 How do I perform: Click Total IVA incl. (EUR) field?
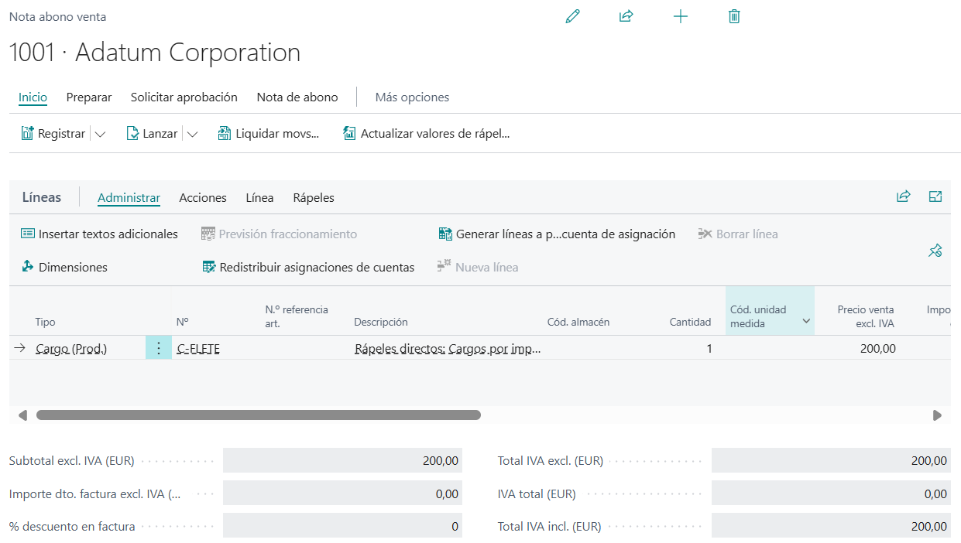(831, 526)
